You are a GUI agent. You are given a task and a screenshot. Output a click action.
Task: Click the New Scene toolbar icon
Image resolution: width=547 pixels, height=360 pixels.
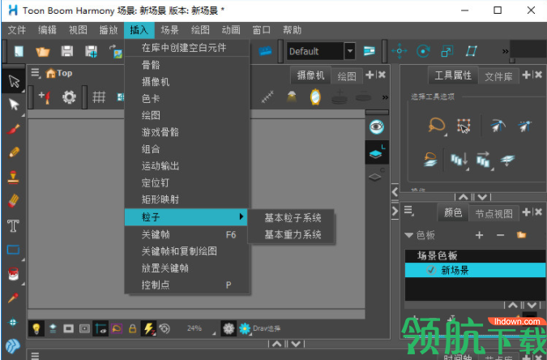(19, 51)
